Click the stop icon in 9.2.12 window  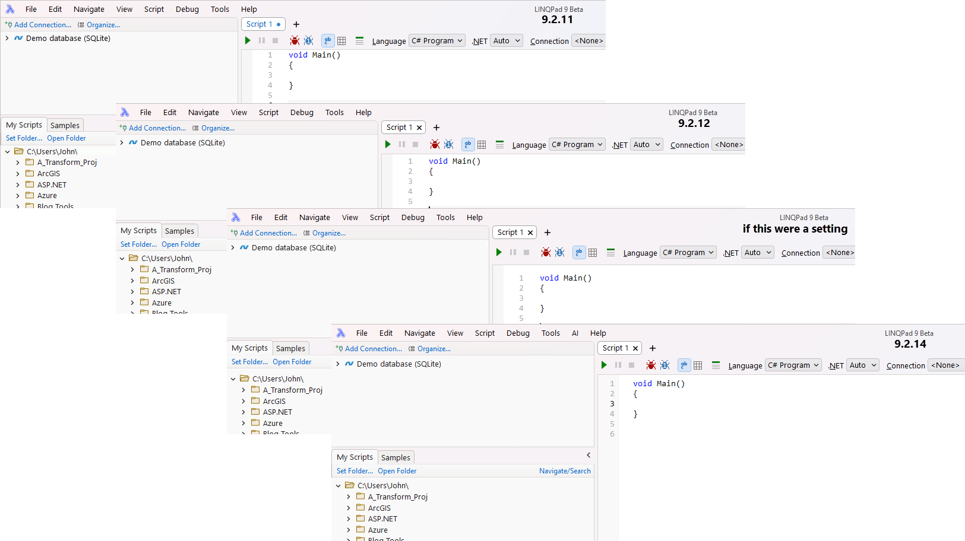pos(416,144)
